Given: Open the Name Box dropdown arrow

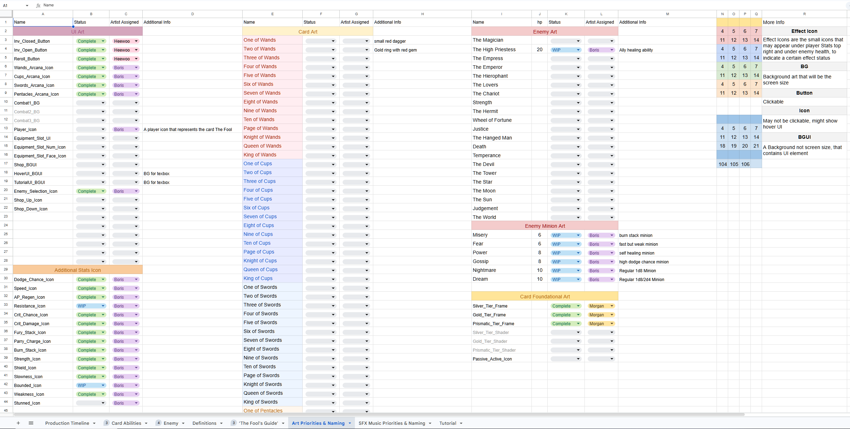Looking at the screenshot, I should pyautogui.click(x=27, y=5).
